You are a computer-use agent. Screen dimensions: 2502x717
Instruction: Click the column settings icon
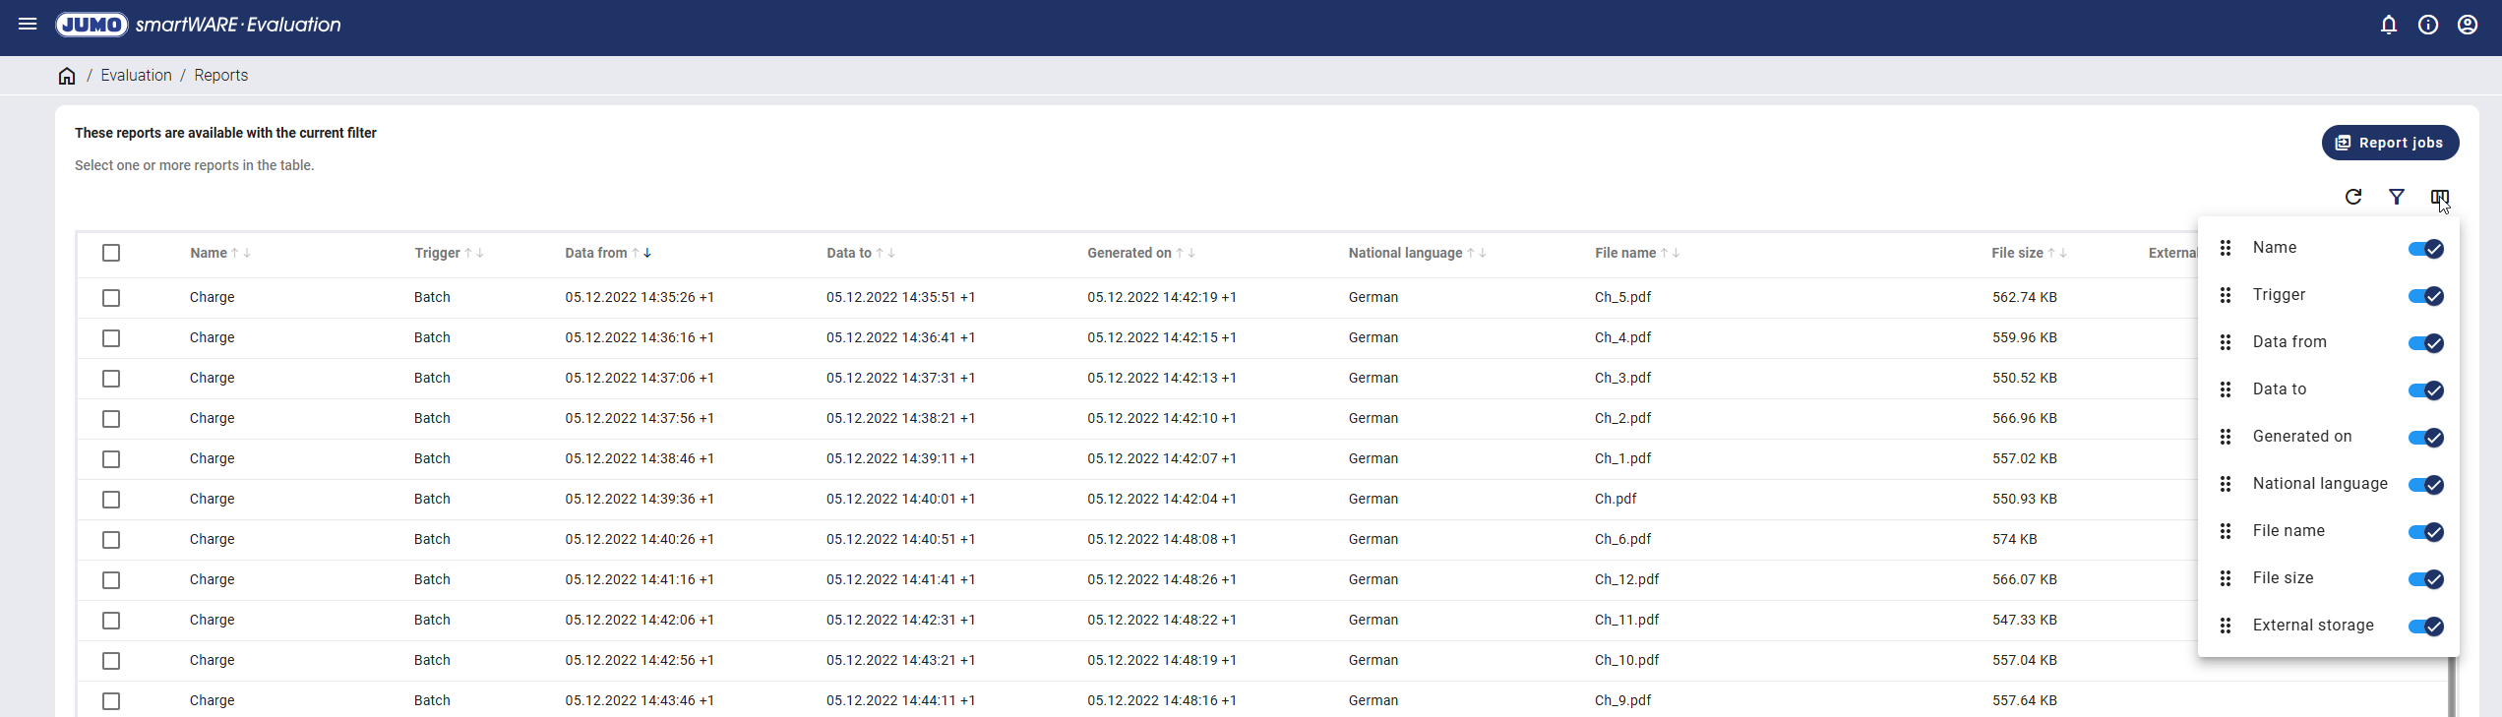pyautogui.click(x=2439, y=198)
